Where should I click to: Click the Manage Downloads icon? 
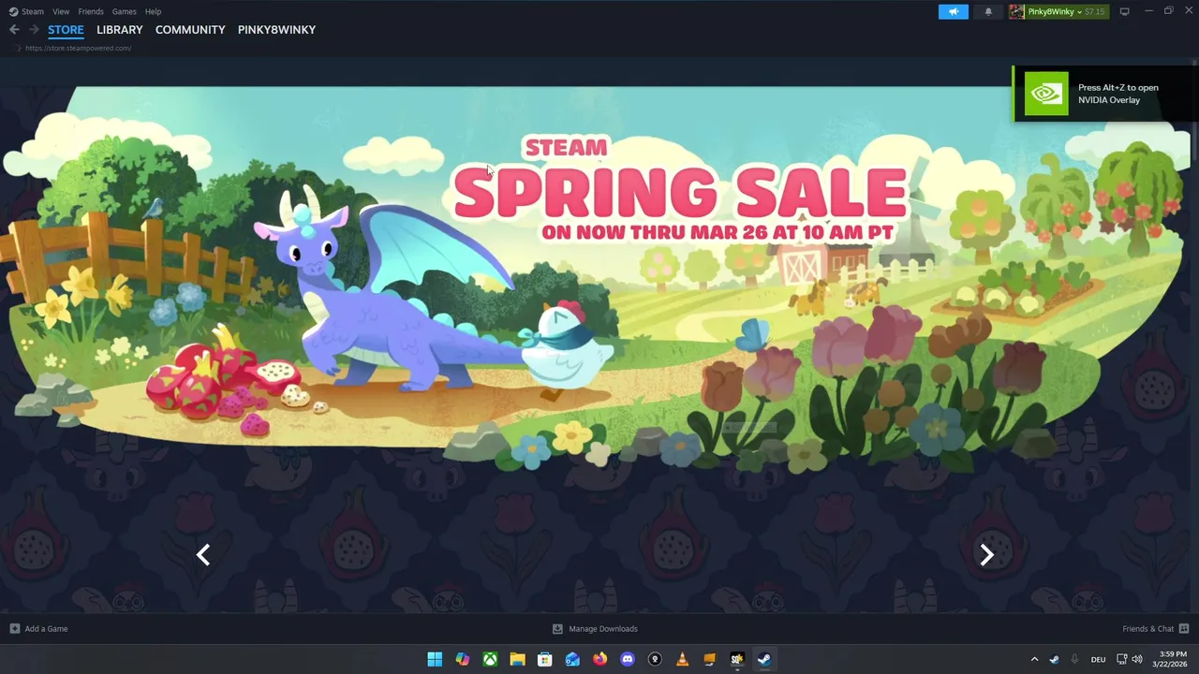[x=557, y=628]
